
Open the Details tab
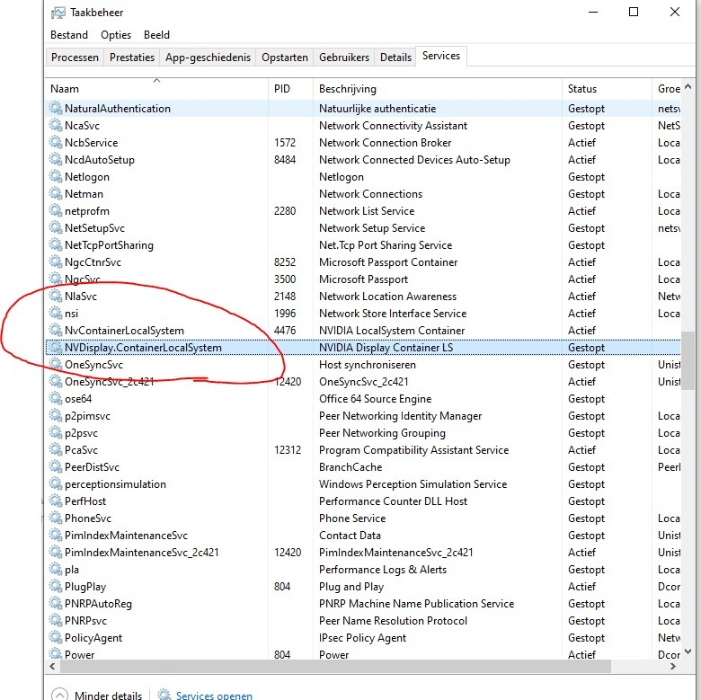395,58
